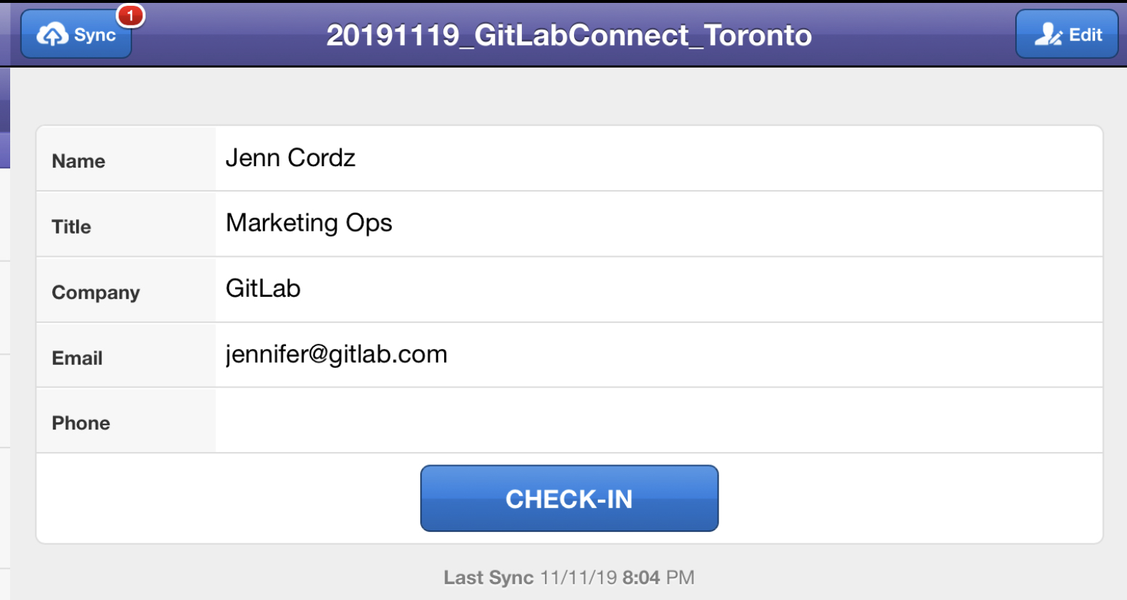Image resolution: width=1127 pixels, height=600 pixels.
Task: Tap the Sync cloud upload icon
Action: 52,34
